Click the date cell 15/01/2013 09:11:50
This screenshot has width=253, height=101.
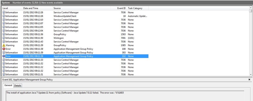[x=33, y=38]
